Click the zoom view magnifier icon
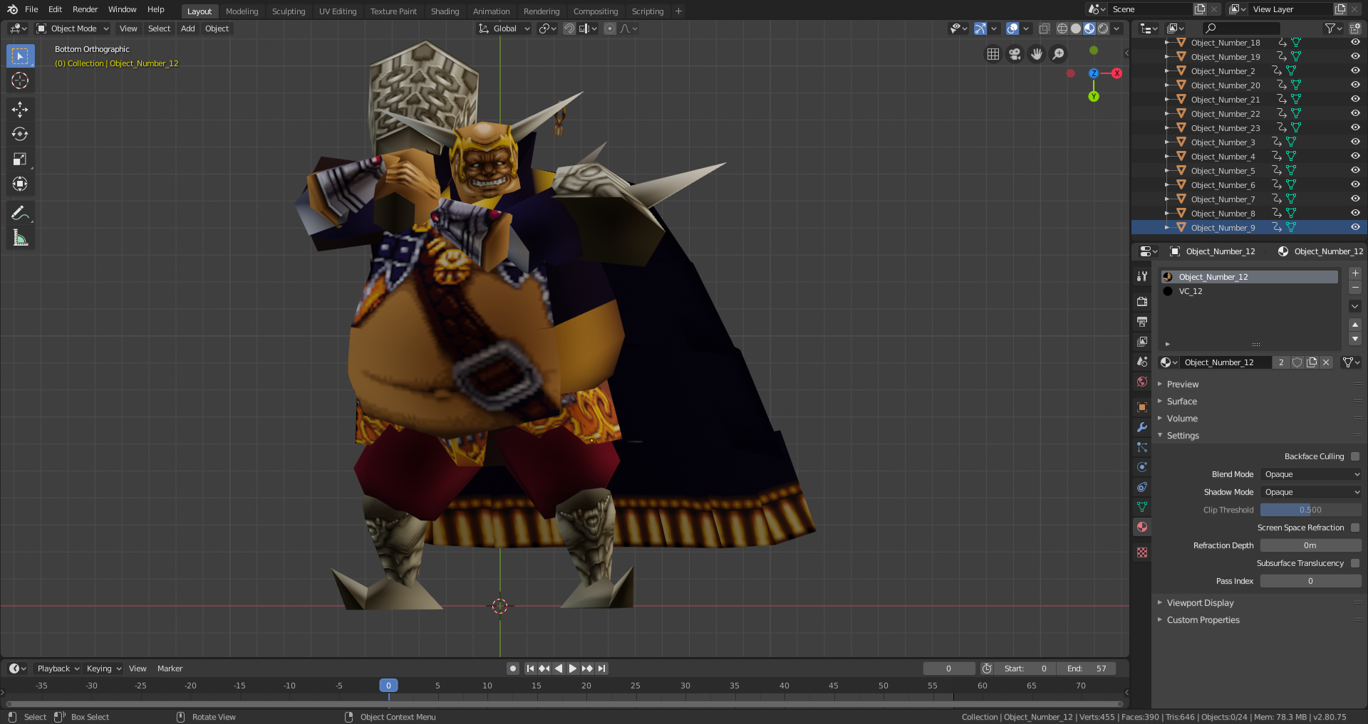The image size is (1368, 724). pyautogui.click(x=1059, y=54)
